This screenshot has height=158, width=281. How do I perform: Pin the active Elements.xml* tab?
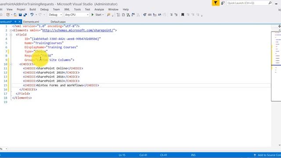pos(15,22)
